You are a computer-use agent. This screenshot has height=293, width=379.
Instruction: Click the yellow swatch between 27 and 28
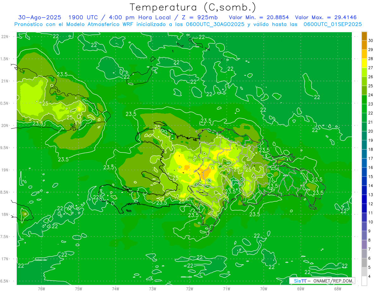coord(364,63)
